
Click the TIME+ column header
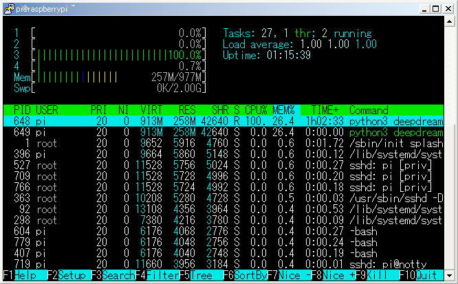coord(325,110)
